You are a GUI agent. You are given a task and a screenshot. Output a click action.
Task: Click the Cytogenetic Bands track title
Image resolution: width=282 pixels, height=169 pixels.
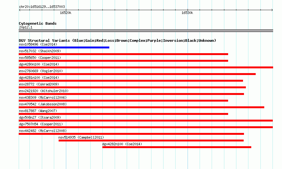38,23
